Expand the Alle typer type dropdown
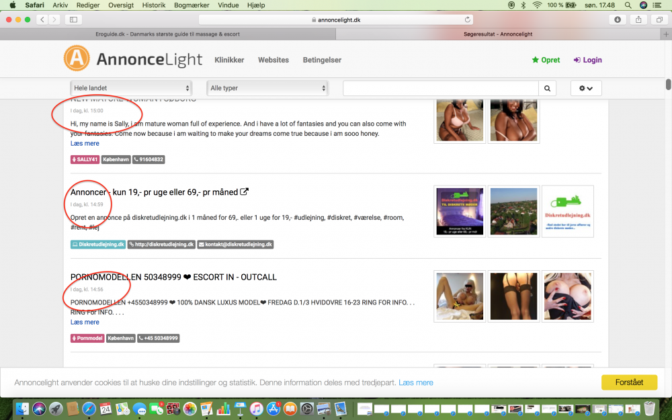This screenshot has width=672, height=420. [267, 88]
